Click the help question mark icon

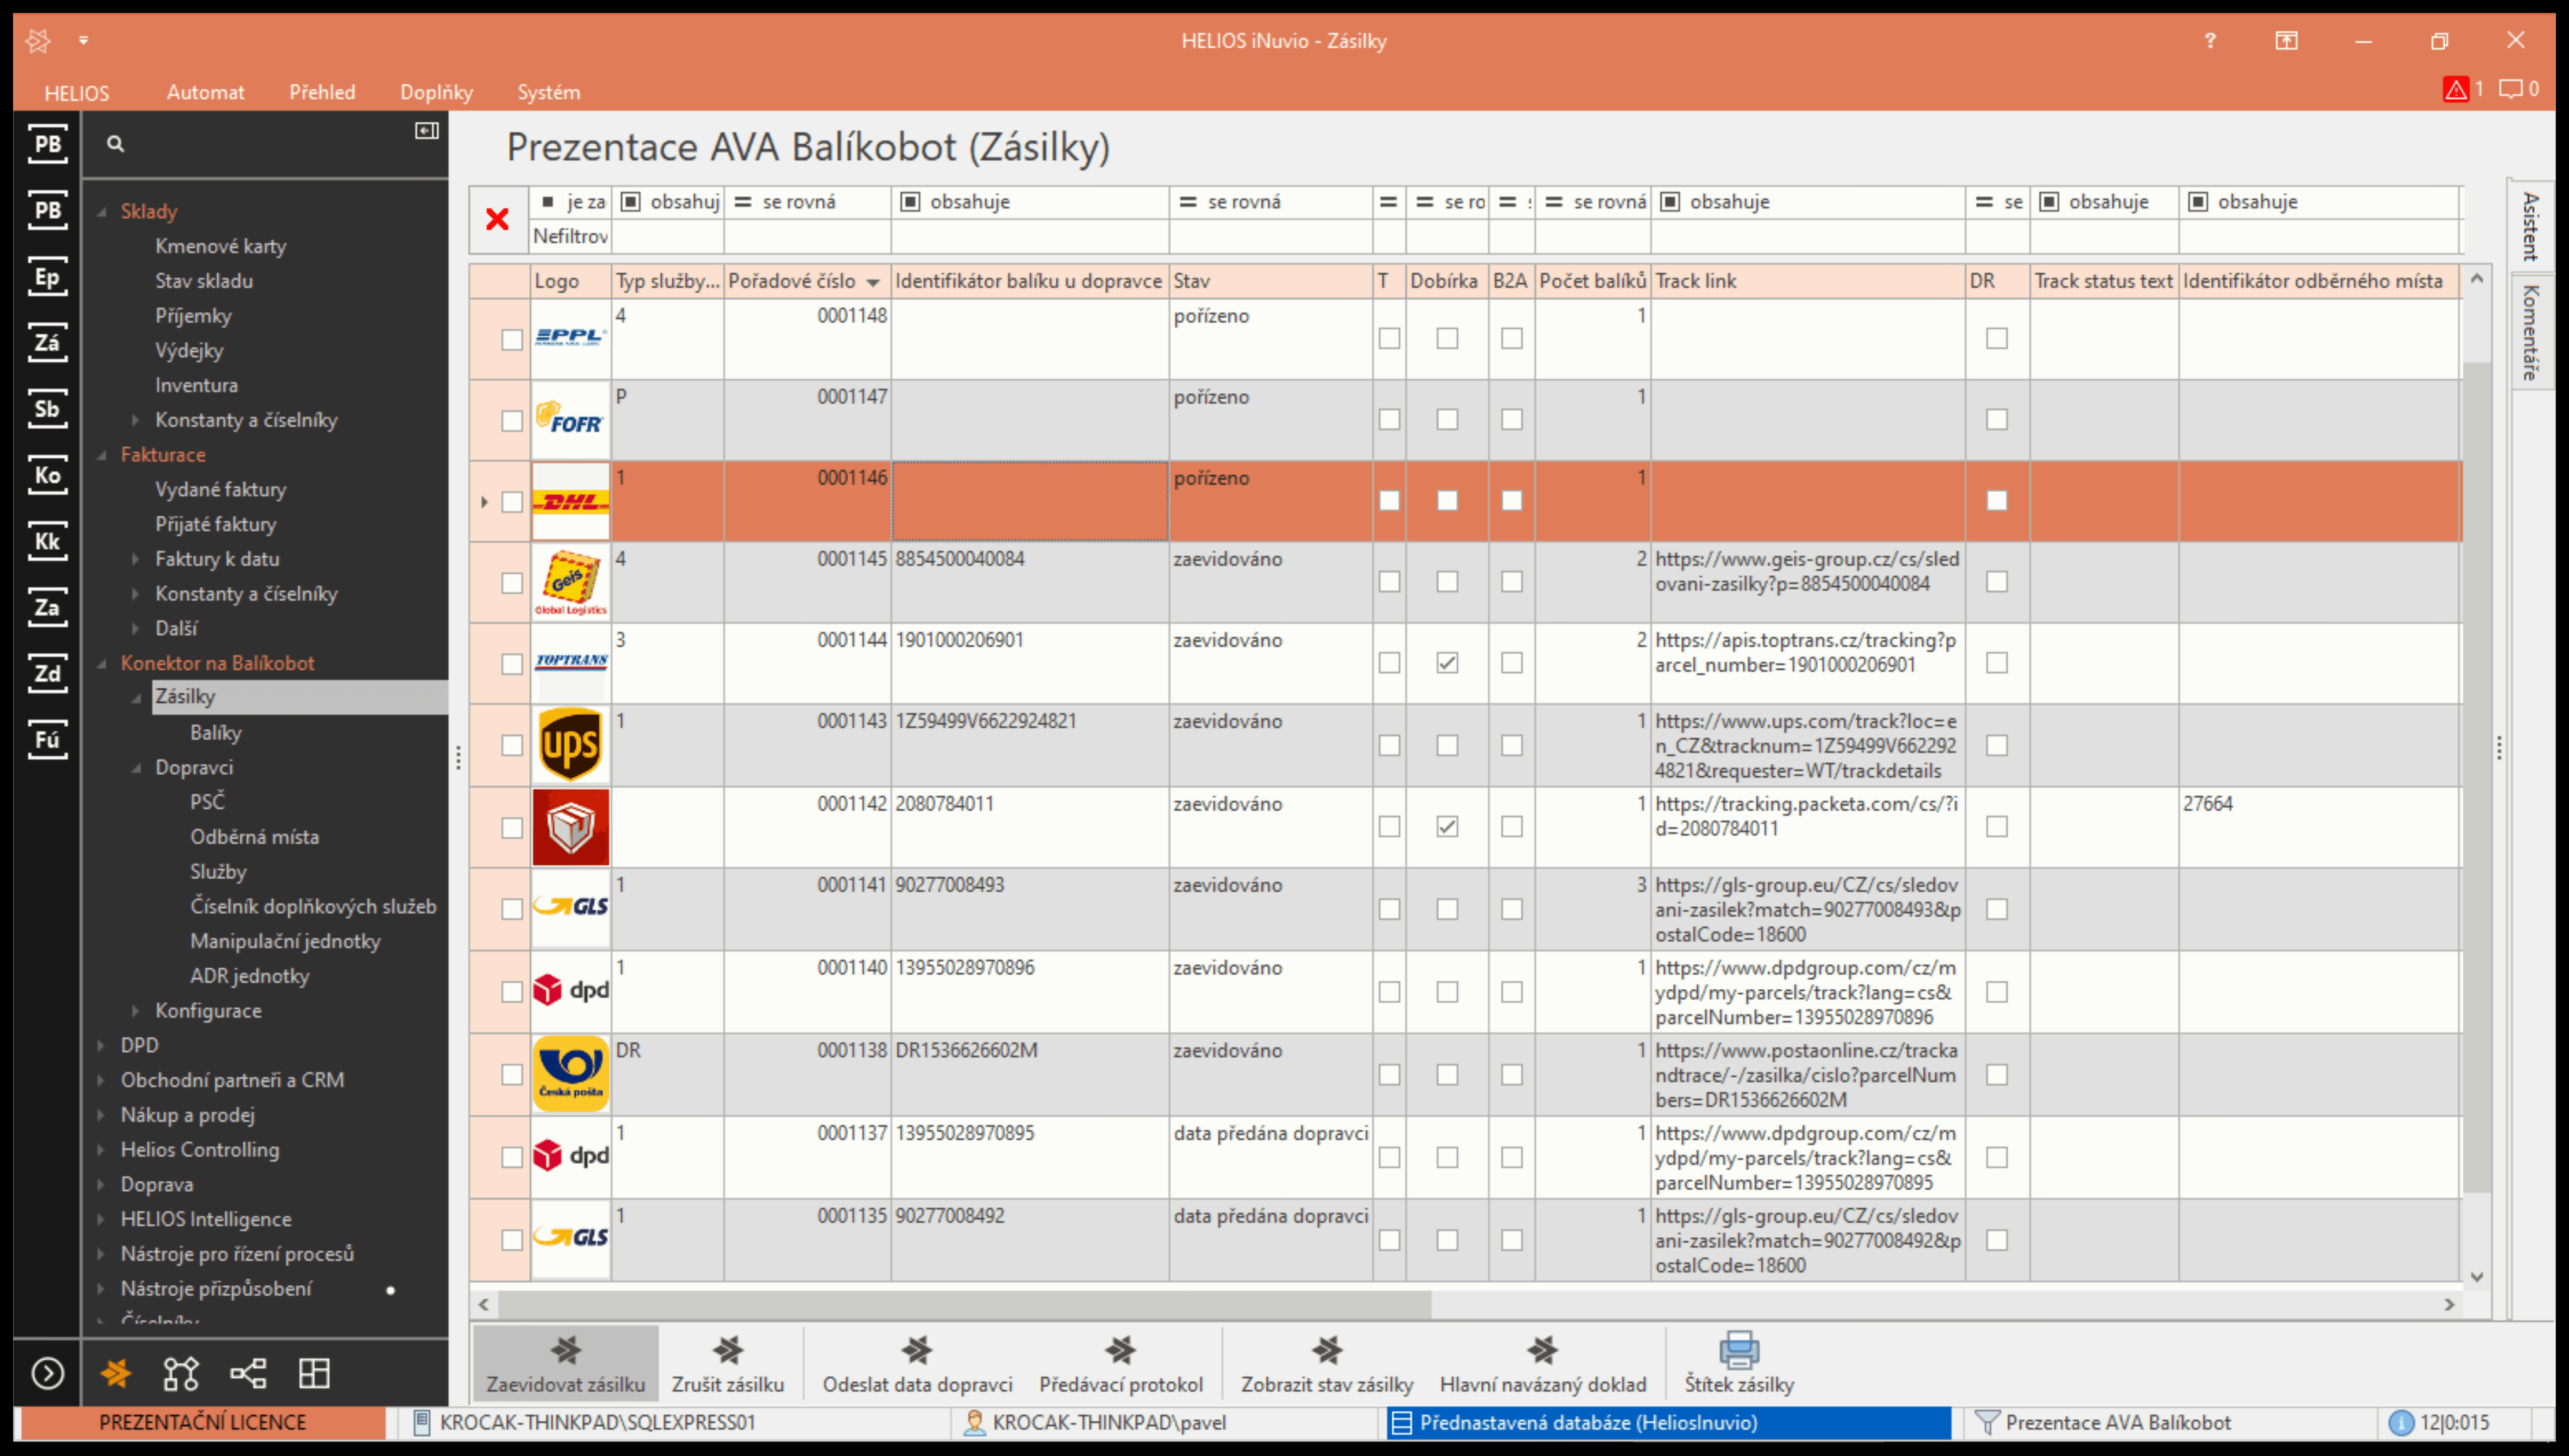2210,40
